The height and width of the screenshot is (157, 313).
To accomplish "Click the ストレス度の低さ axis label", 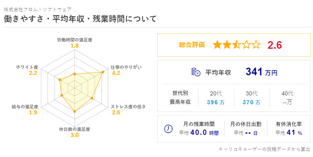I will point(128,107).
